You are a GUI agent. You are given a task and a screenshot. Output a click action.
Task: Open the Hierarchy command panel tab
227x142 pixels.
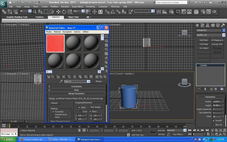click(x=208, y=25)
